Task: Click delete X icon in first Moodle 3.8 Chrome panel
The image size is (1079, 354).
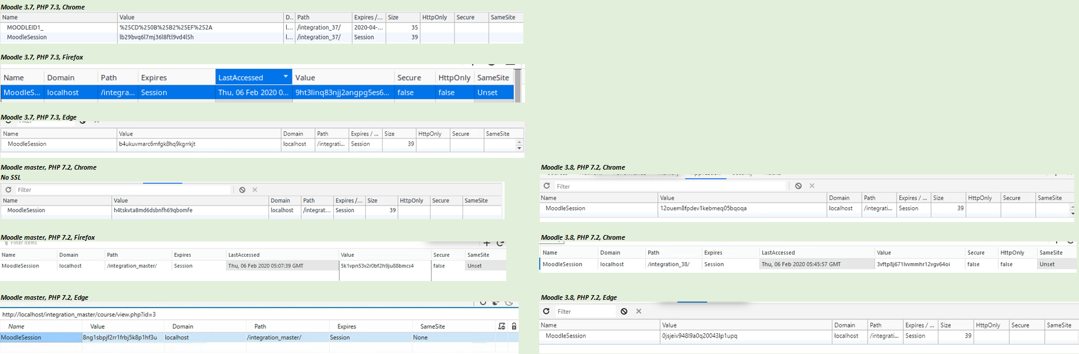Action: [x=812, y=186]
